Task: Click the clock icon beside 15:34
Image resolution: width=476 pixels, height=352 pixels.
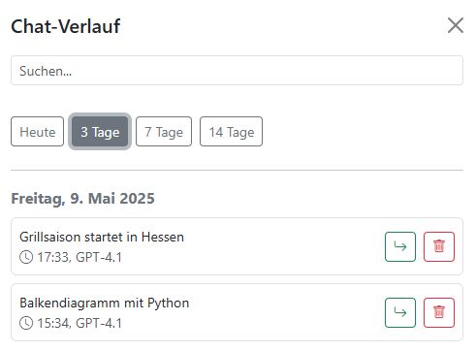Action: pos(26,323)
